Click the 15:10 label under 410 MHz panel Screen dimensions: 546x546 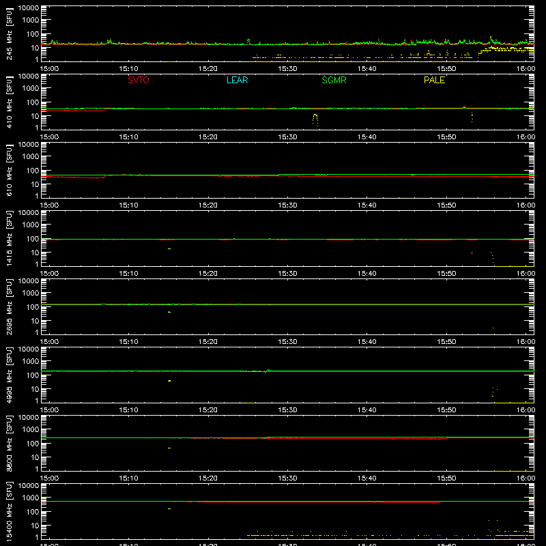(x=128, y=137)
